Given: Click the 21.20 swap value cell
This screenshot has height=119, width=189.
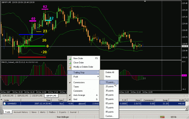Looking at the screenshot, I should [x=162, y=104].
